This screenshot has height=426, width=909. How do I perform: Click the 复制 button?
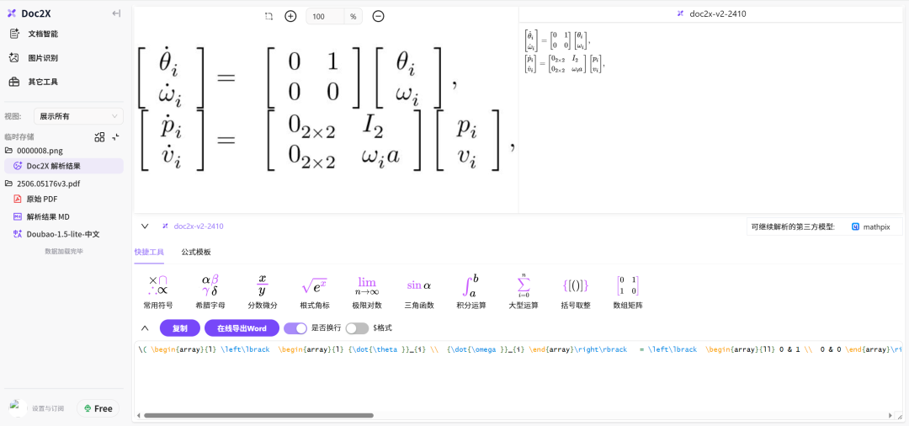click(180, 328)
